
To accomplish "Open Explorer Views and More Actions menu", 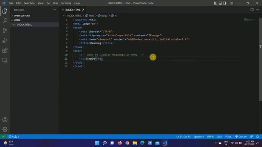I will click(54, 10).
